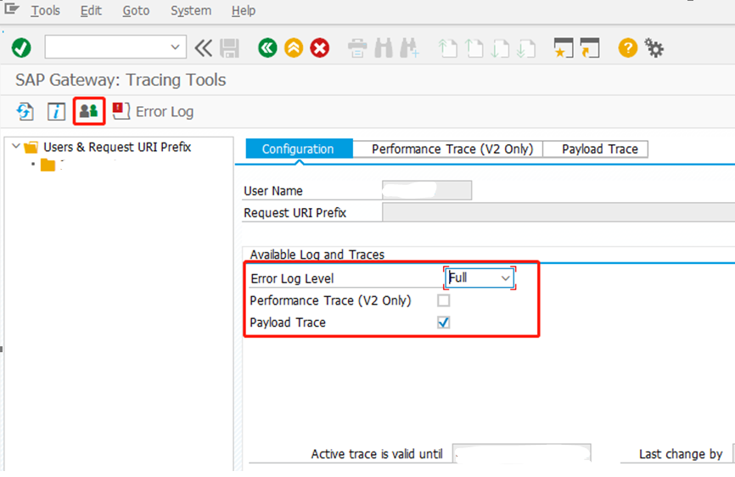The height and width of the screenshot is (477, 735).
Task: Click the 'Available Log and Traces' group title
Action: click(x=317, y=255)
